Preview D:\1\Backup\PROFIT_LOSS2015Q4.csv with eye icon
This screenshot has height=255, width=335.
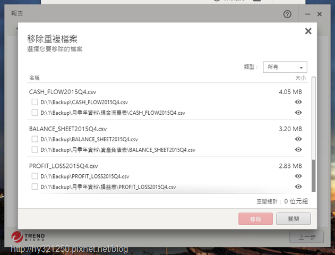298,176
